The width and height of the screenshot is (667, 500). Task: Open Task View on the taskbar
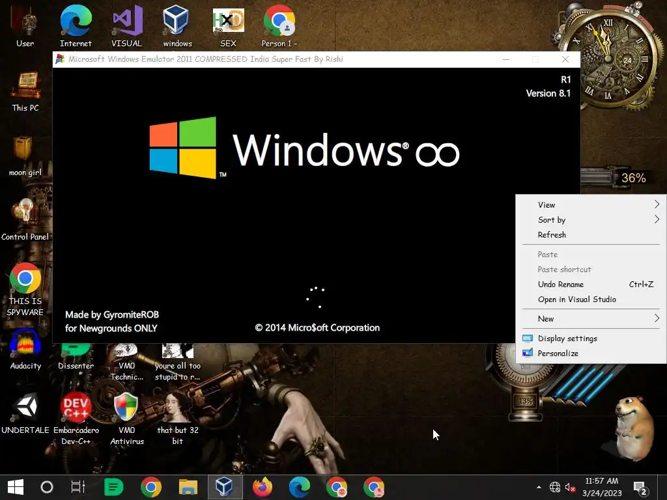click(x=78, y=487)
